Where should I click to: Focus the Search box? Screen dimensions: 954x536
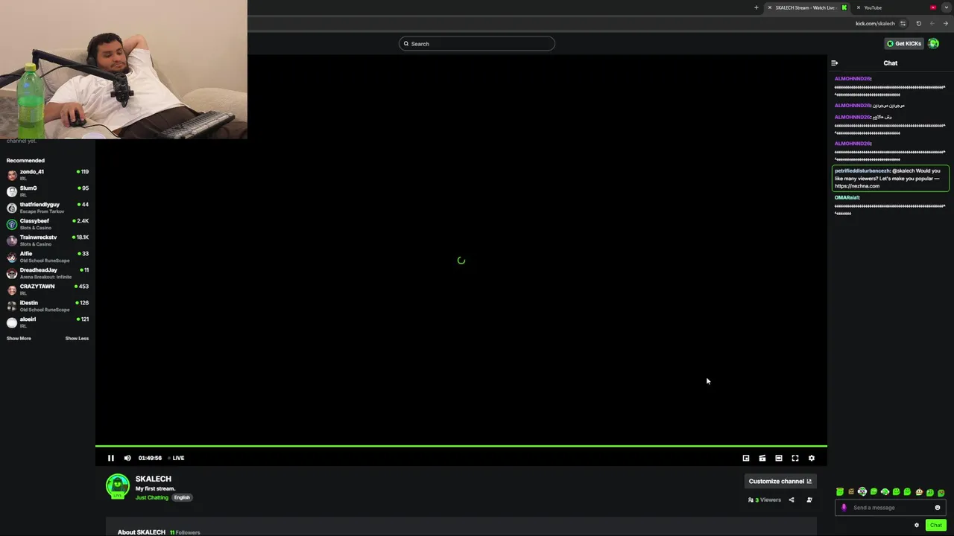(x=477, y=43)
